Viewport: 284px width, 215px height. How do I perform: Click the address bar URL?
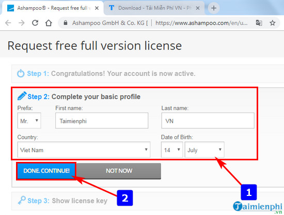tap(201, 23)
